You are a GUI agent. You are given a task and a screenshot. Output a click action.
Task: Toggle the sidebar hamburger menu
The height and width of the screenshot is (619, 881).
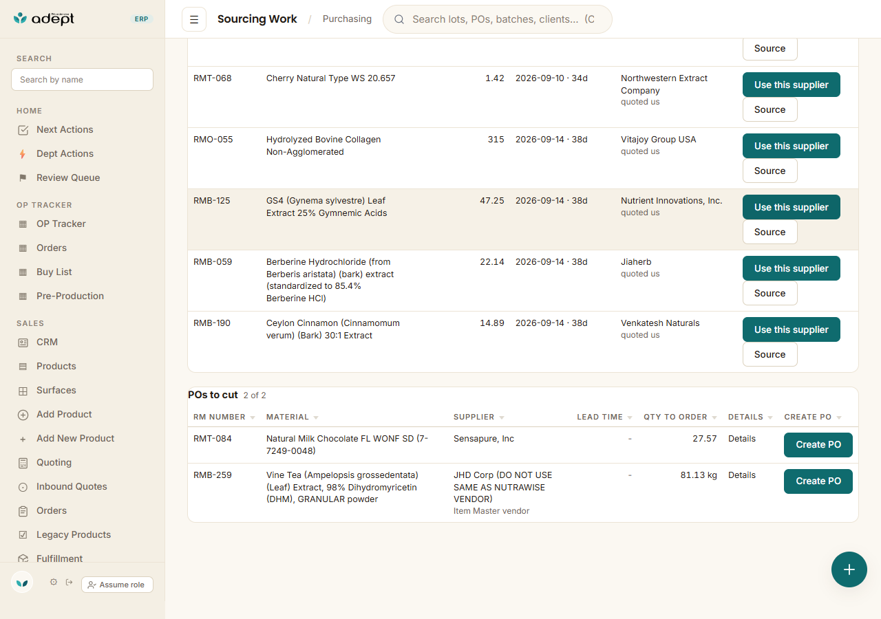[194, 19]
